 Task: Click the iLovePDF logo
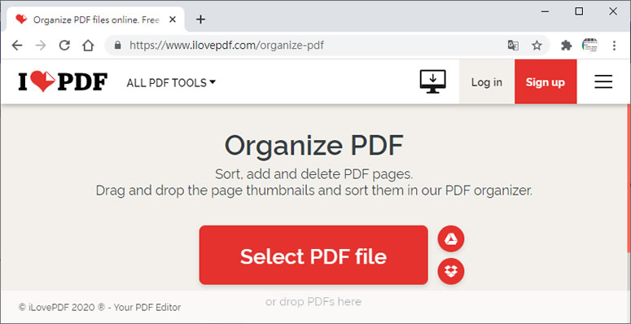[63, 81]
